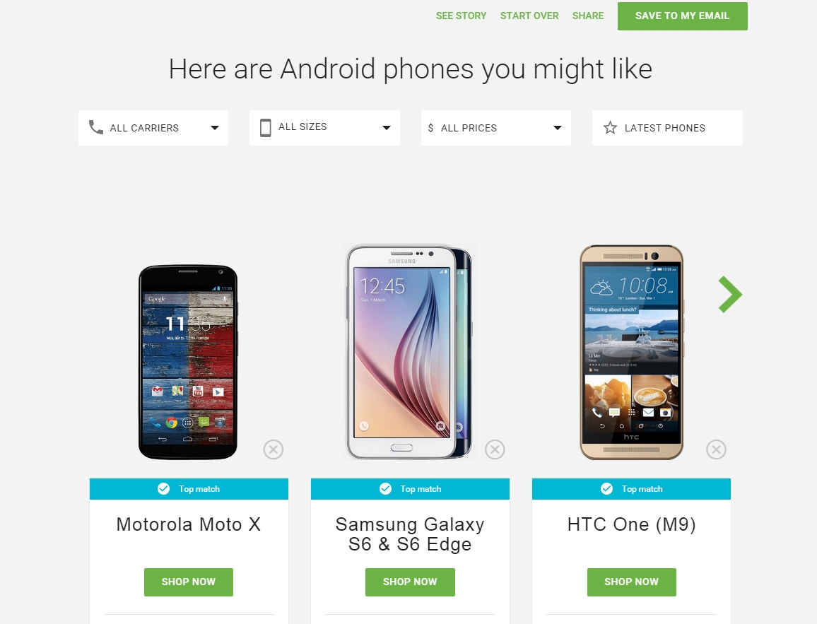Image resolution: width=817 pixels, height=624 pixels.
Task: Click Top match checkmark on HTC One
Action: pyautogui.click(x=606, y=488)
